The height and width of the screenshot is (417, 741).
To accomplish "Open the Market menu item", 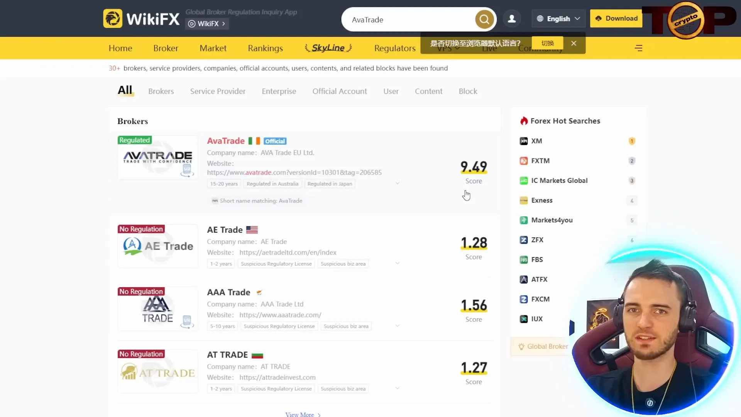I will pos(213,48).
